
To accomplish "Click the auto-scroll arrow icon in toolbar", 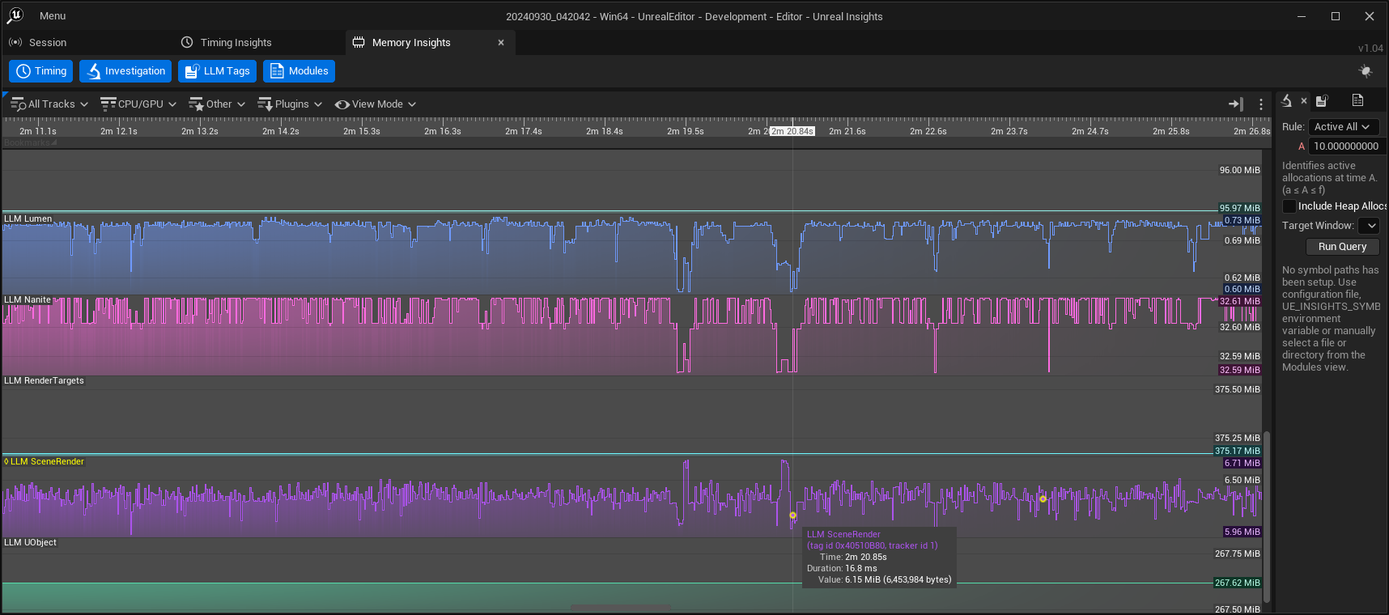I will point(1235,104).
